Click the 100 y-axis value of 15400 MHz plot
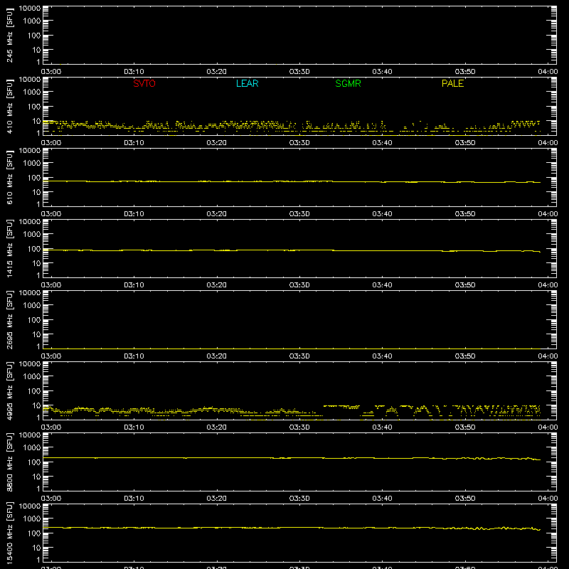Image resolution: width=569 pixels, height=569 pixels. (x=35, y=533)
